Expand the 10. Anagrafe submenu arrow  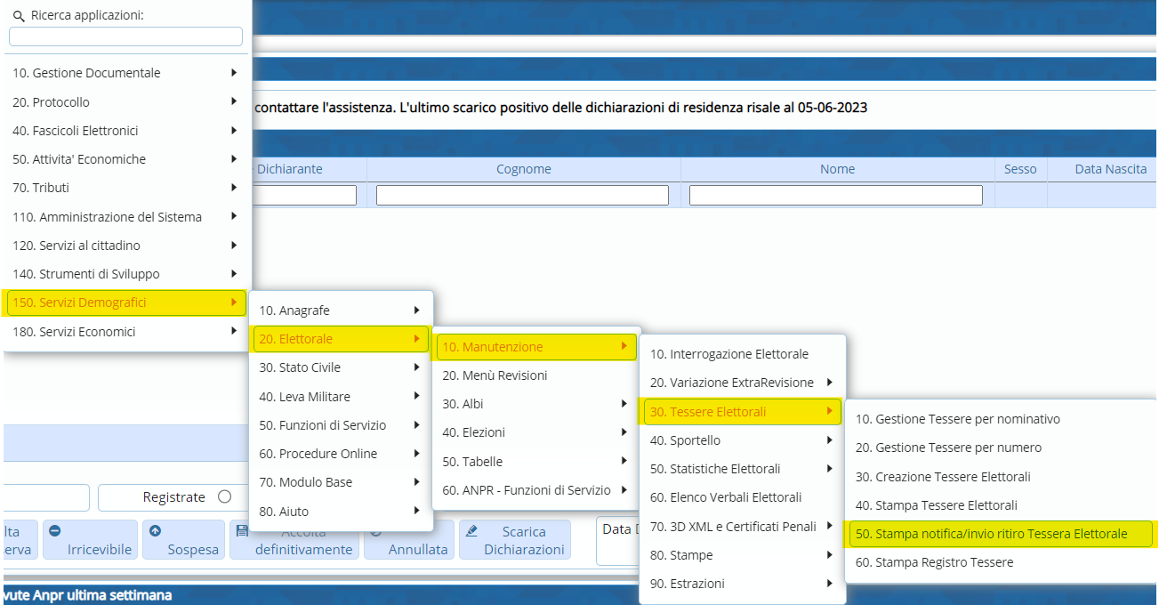coord(416,311)
